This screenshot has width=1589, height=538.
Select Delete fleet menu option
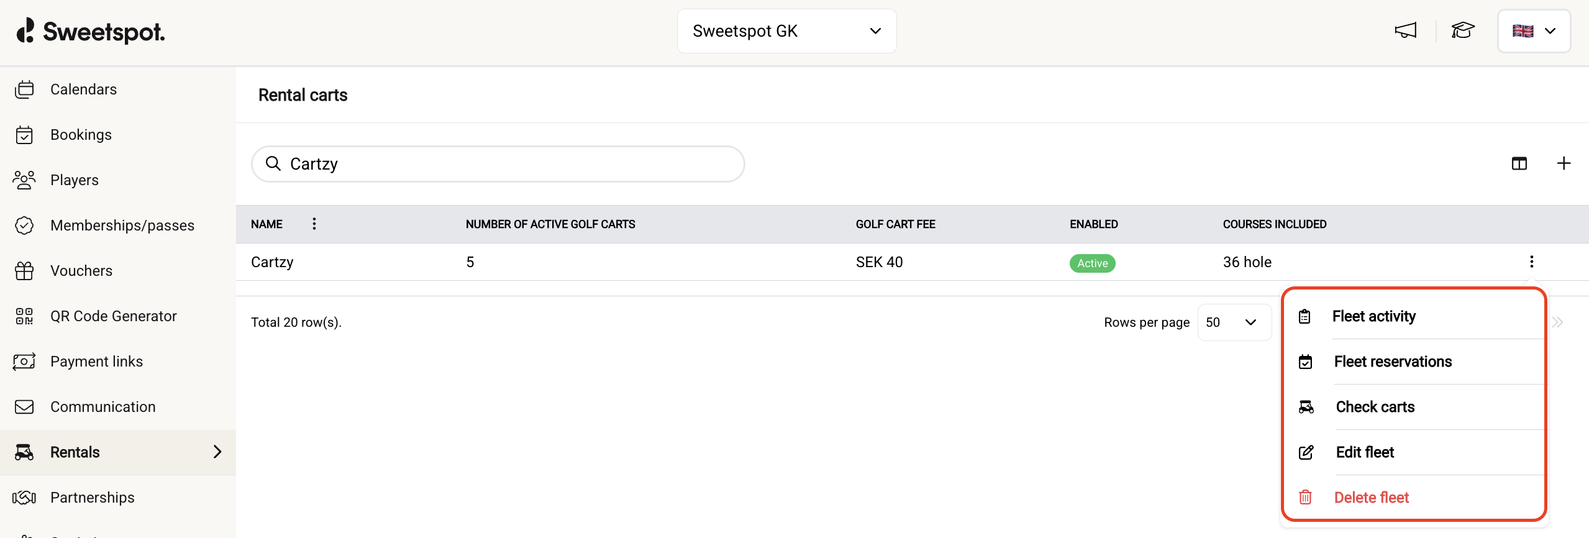click(x=1371, y=498)
